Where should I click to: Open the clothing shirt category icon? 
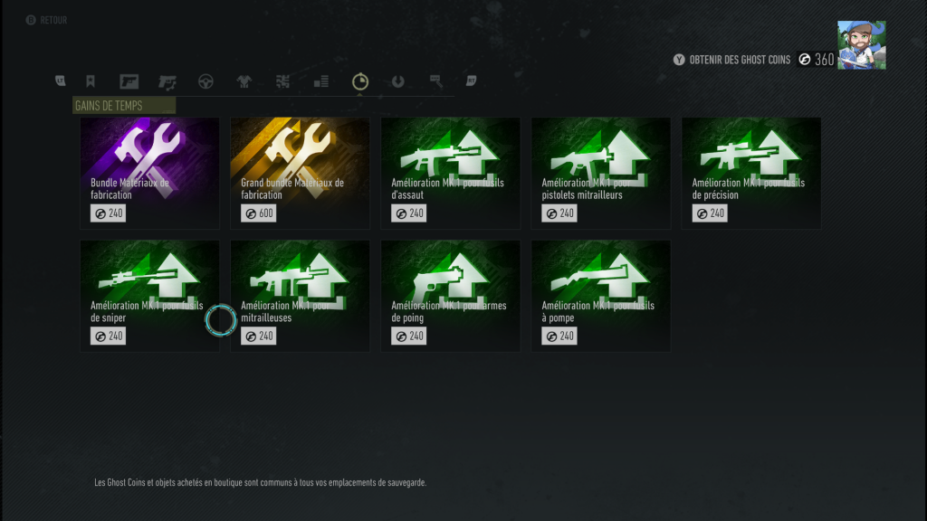point(244,81)
